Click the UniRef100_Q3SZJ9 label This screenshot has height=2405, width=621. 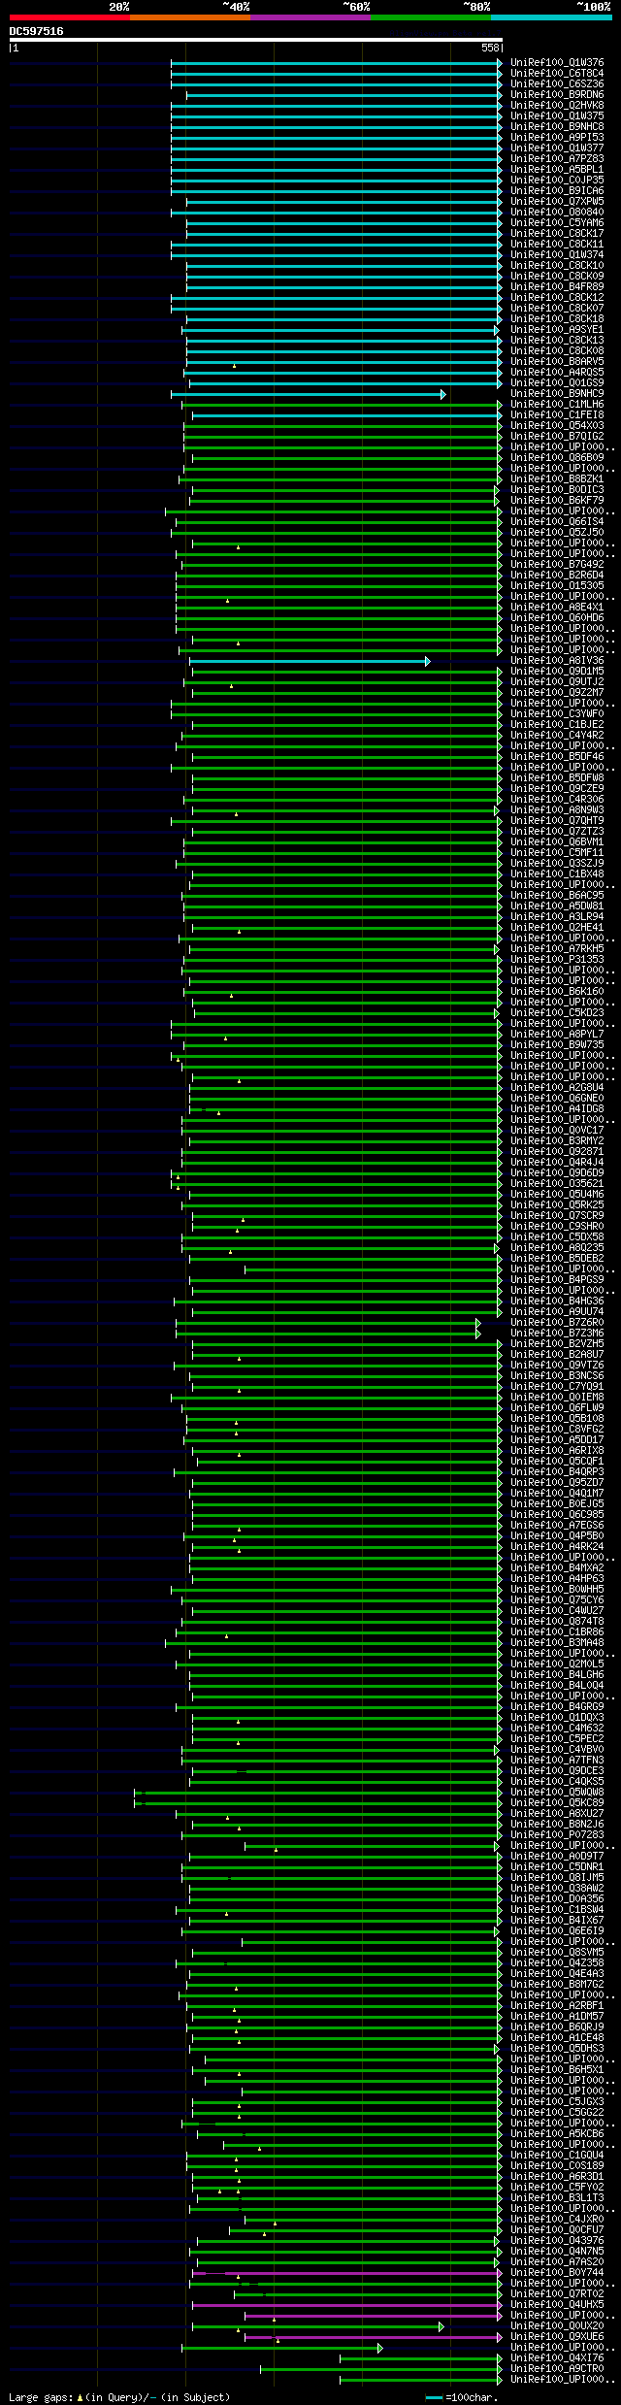click(557, 863)
